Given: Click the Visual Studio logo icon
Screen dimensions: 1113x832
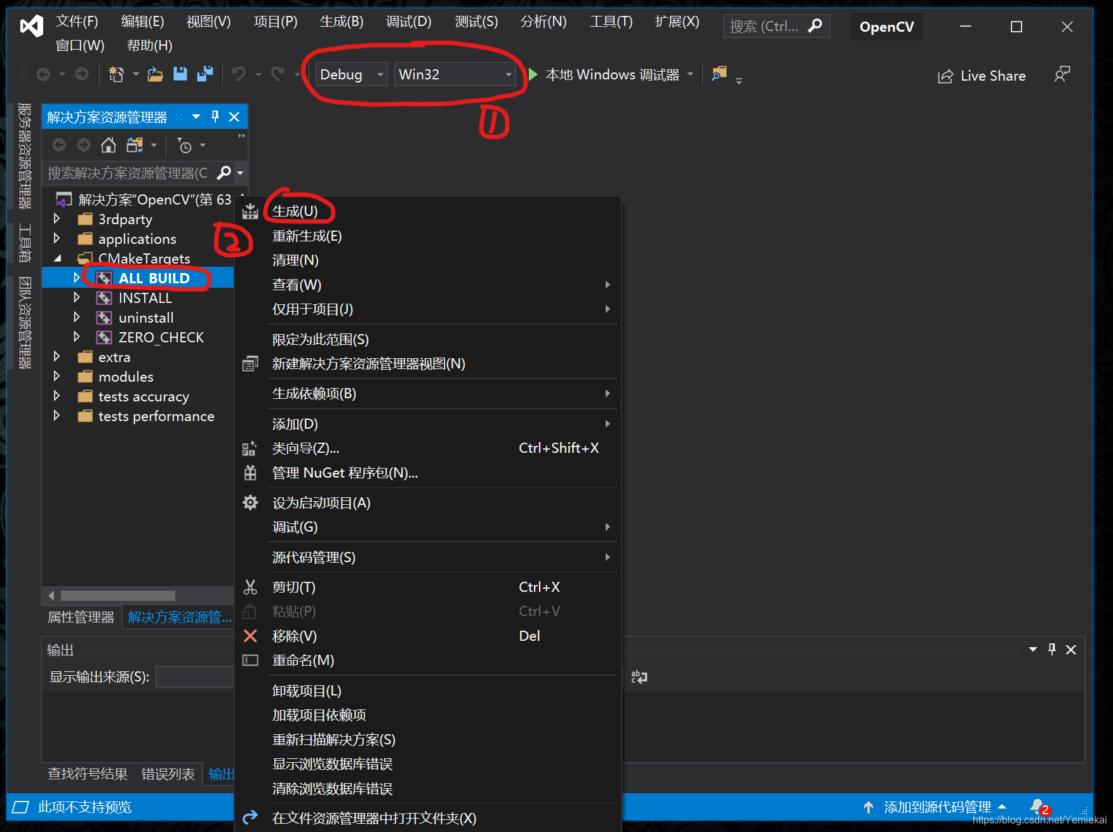Looking at the screenshot, I should [31, 26].
